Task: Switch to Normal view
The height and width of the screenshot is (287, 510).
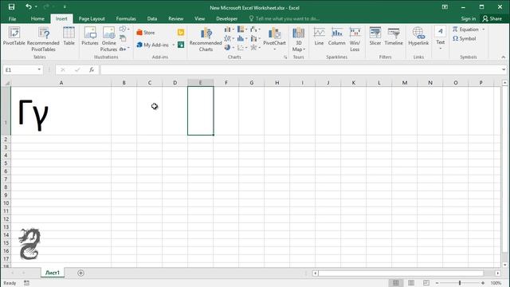Action: (395, 283)
